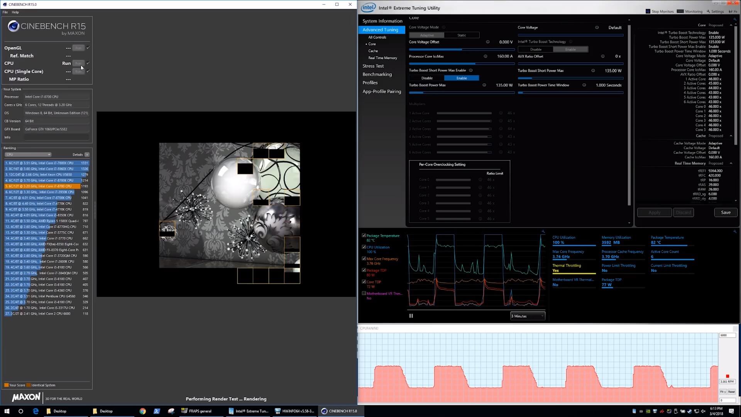Open the Cinebench File menu
The image size is (741, 417).
pos(5,12)
